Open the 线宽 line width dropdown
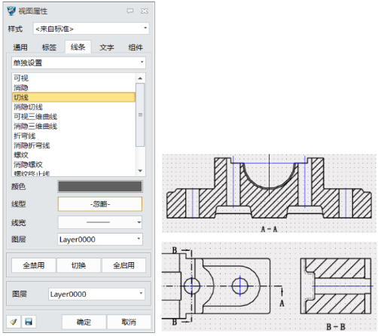The height and width of the screenshot is (336, 378). pos(100,222)
